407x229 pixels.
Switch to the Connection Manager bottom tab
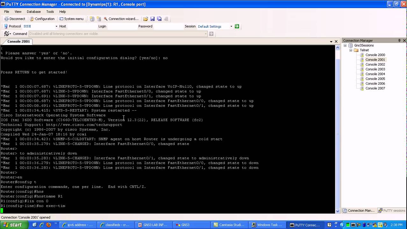[x=359, y=211]
